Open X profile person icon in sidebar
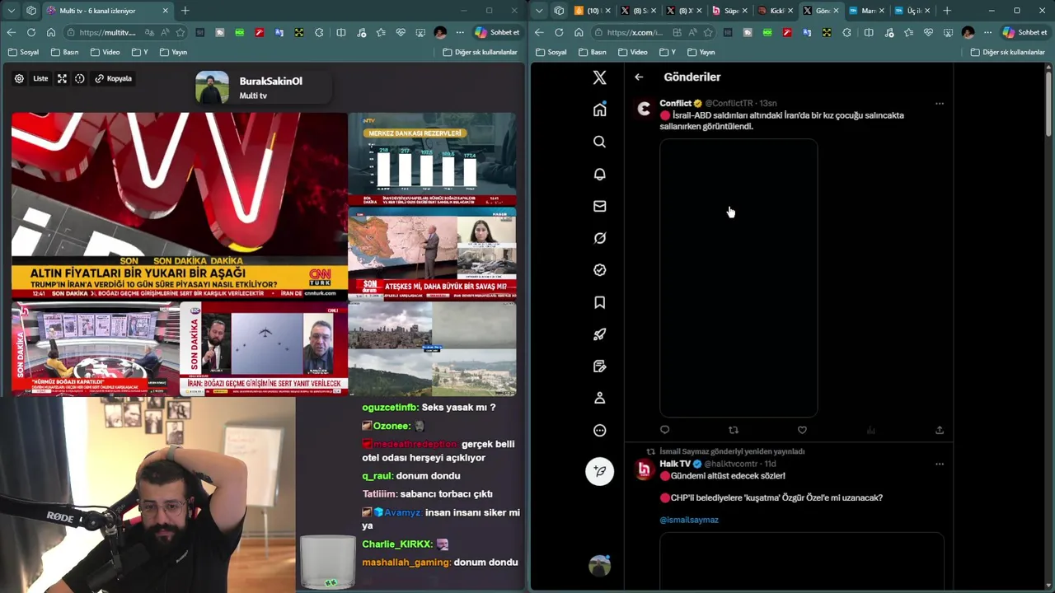The image size is (1055, 593). 599,398
